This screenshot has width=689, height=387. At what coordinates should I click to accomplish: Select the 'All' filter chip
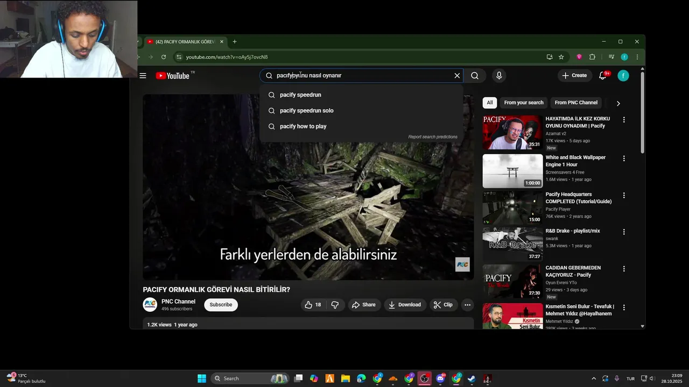coord(489,103)
